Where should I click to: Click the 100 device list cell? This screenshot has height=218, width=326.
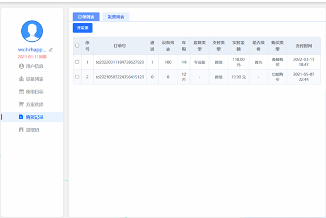(168, 62)
